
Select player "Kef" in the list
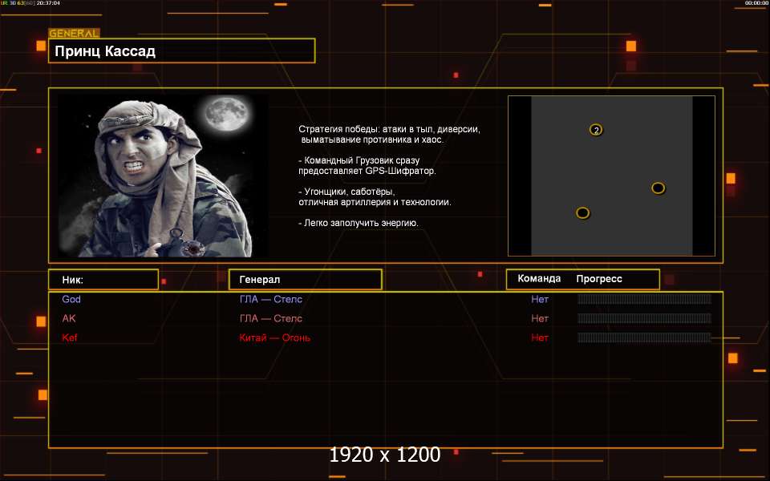[x=71, y=338]
